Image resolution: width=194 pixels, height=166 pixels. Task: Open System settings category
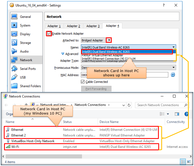point(26,25)
